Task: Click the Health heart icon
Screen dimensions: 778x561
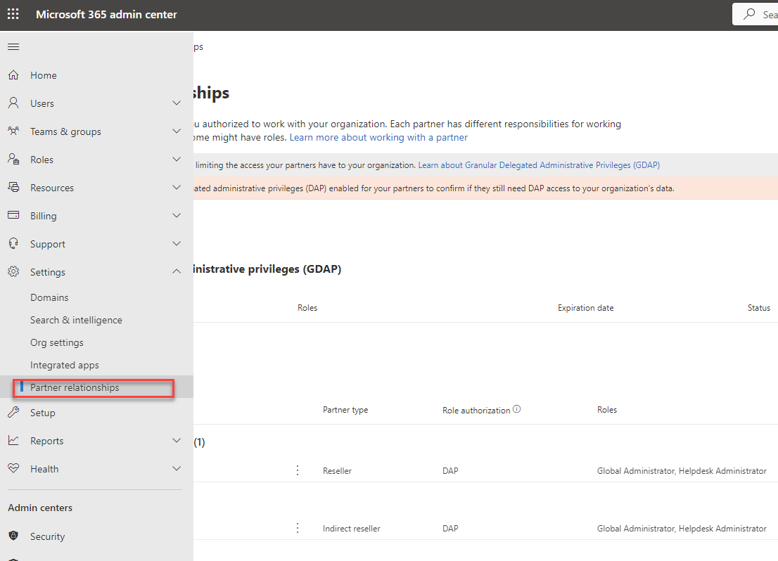Action: [x=13, y=468]
